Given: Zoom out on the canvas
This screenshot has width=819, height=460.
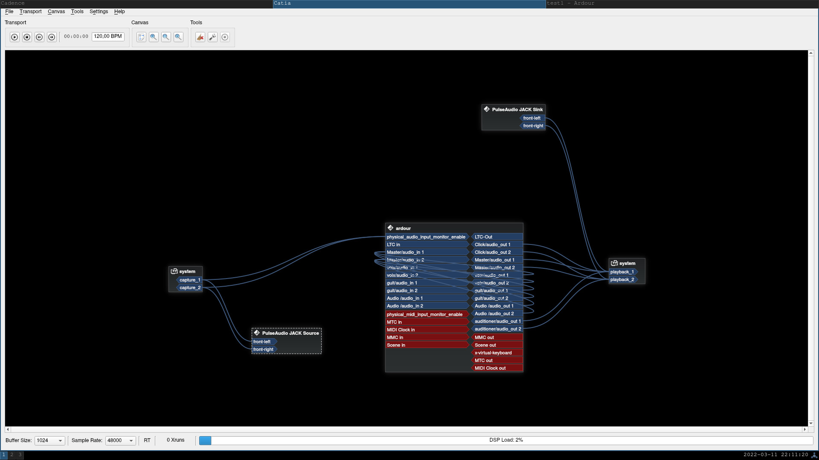Looking at the screenshot, I should (166, 37).
